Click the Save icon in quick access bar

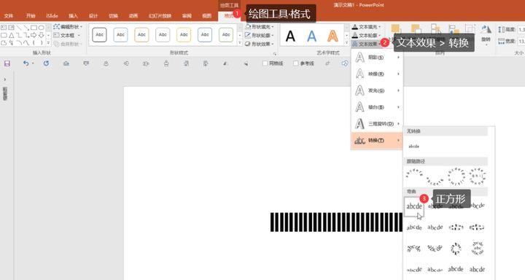[x=7, y=63]
